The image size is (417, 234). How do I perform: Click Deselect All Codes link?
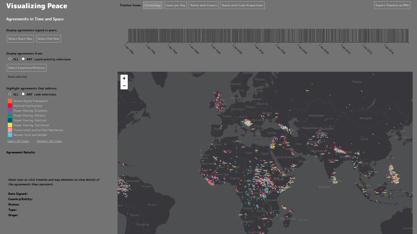[x=49, y=141]
